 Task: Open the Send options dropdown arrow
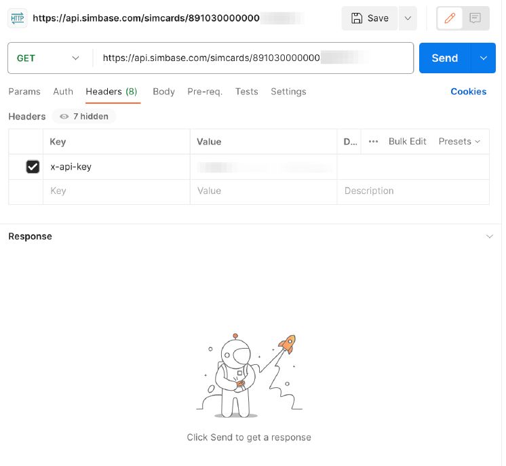tap(484, 58)
